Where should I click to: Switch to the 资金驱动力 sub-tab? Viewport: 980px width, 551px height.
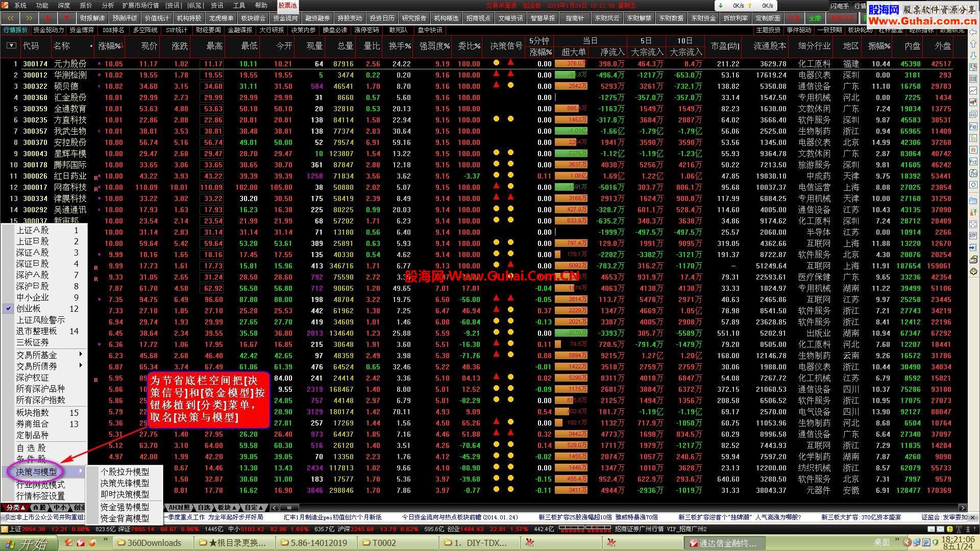pyautogui.click(x=48, y=30)
